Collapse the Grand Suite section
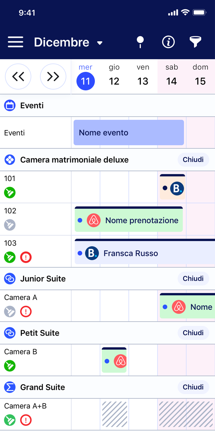Image resolution: width=215 pixels, height=431 pixels. pos(193,387)
